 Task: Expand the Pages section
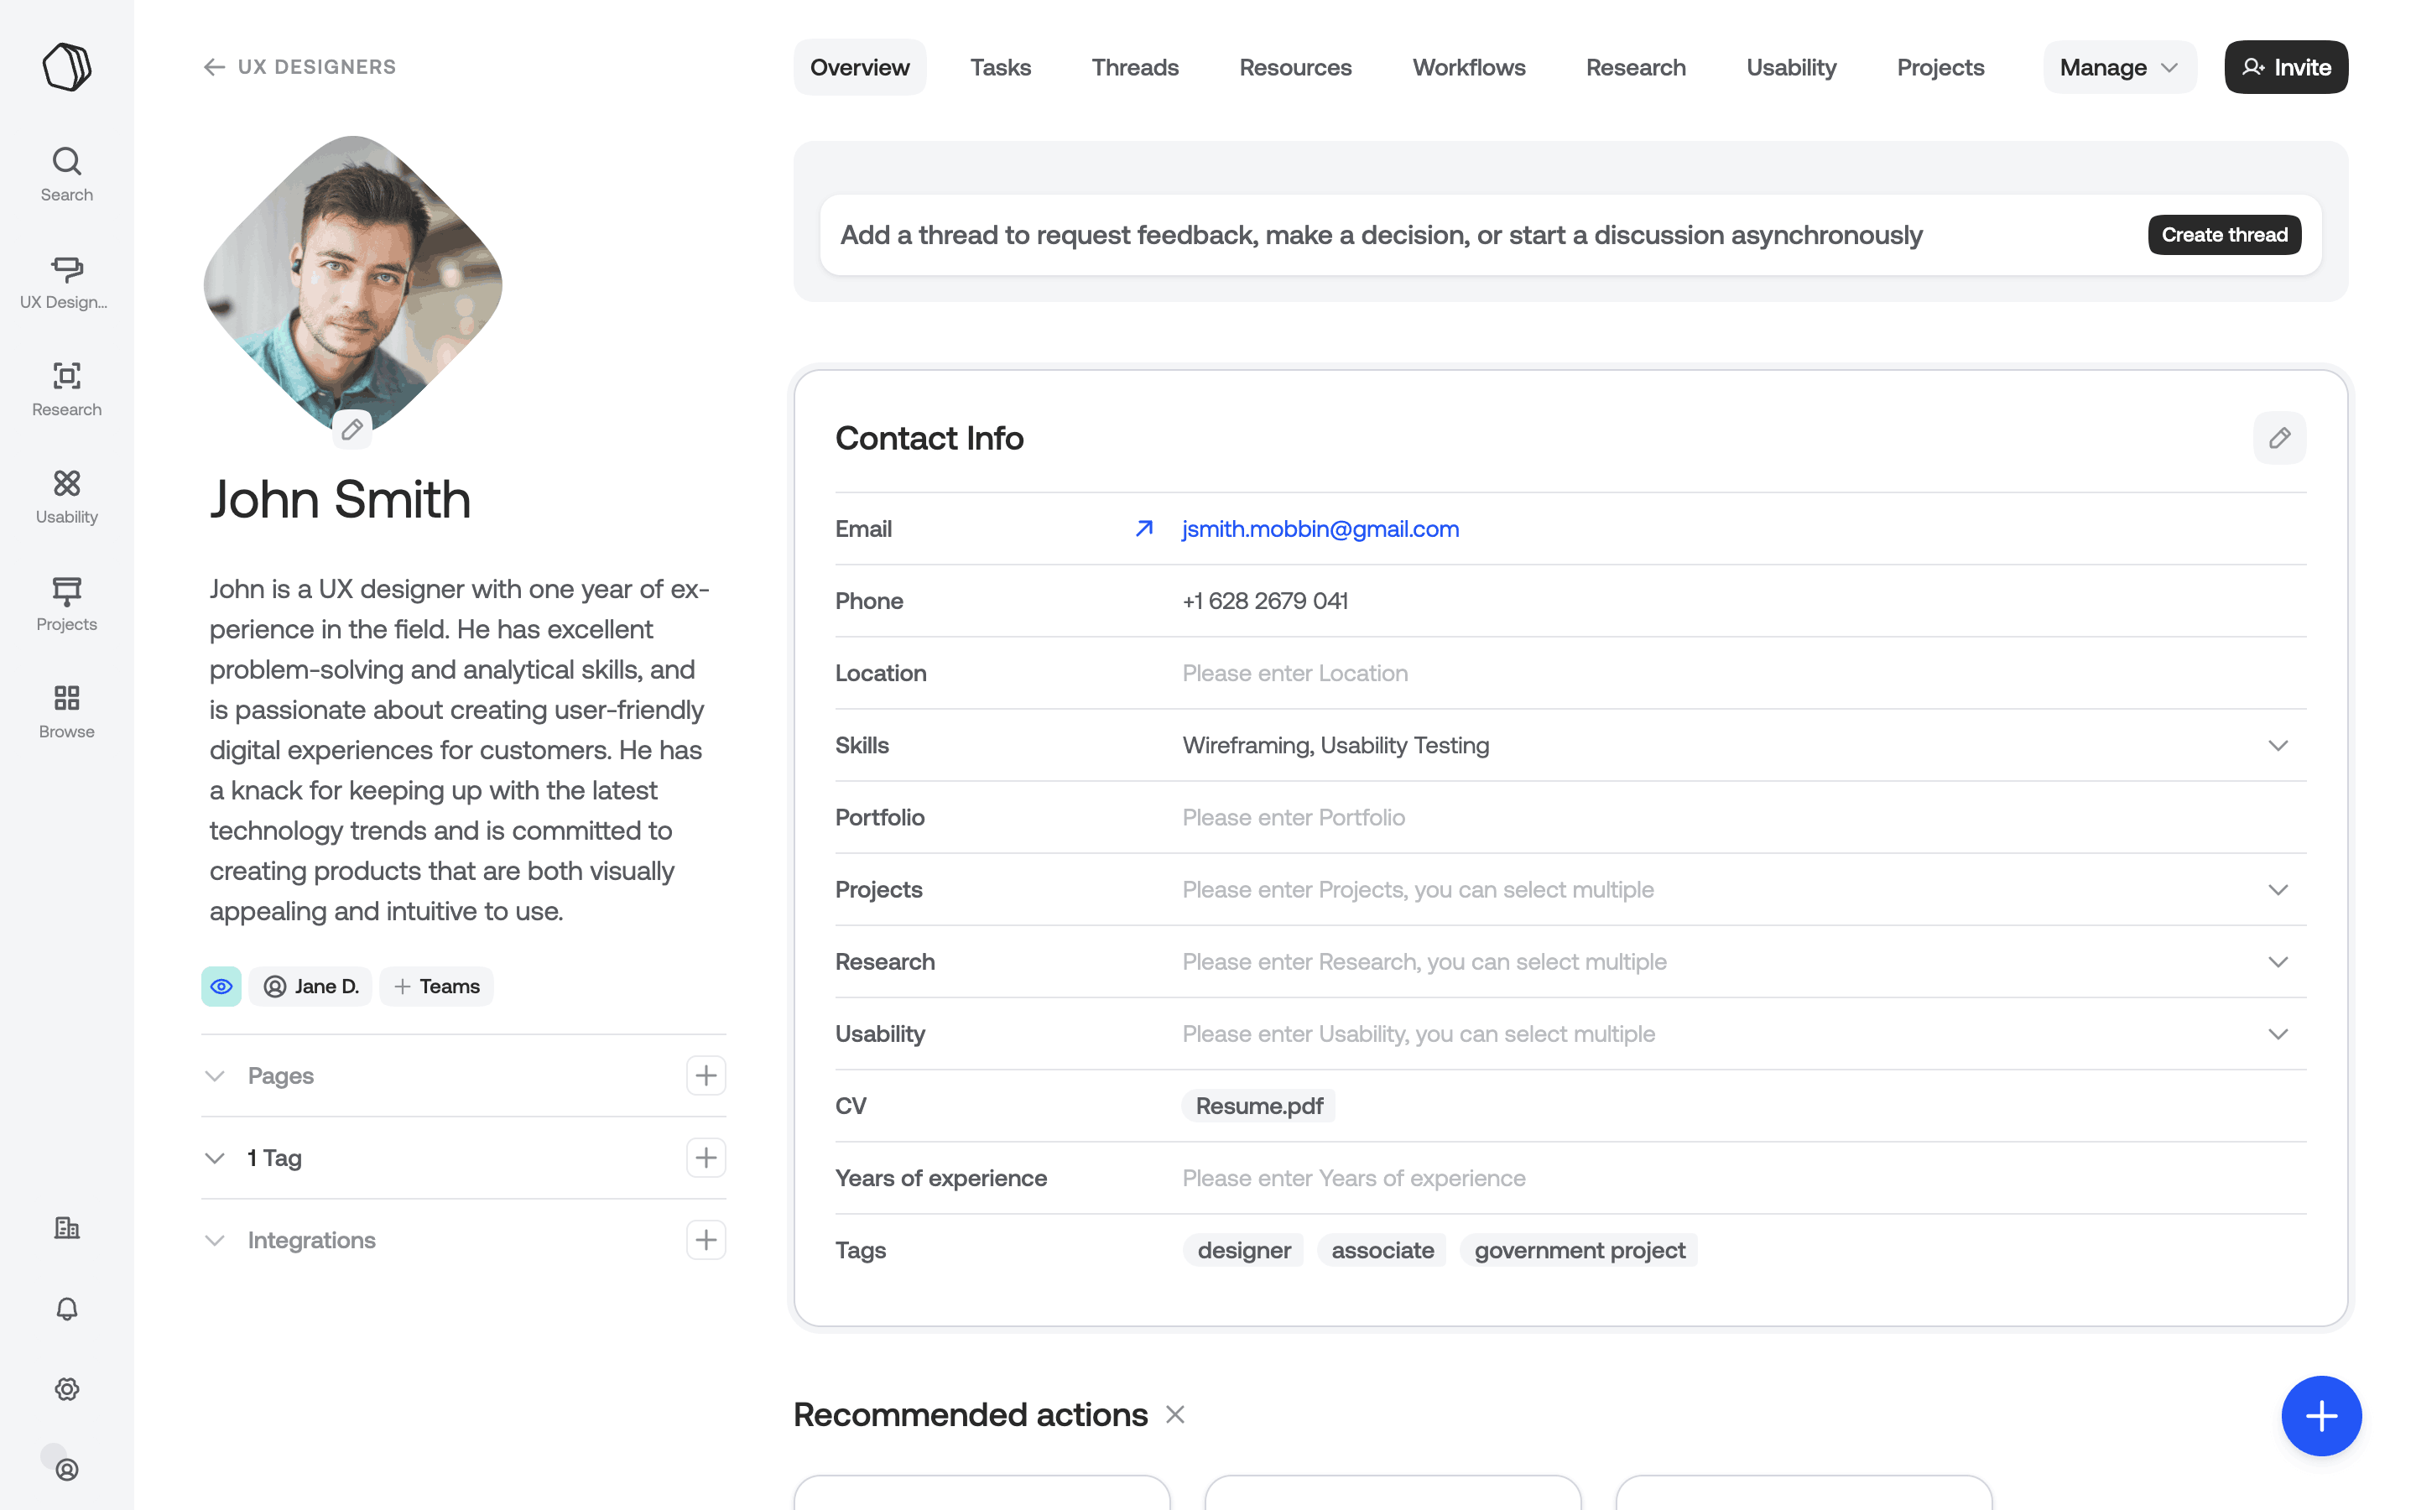[215, 1075]
